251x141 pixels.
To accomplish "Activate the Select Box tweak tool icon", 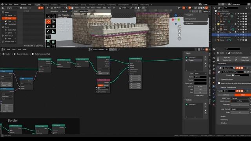I will (48, 16).
